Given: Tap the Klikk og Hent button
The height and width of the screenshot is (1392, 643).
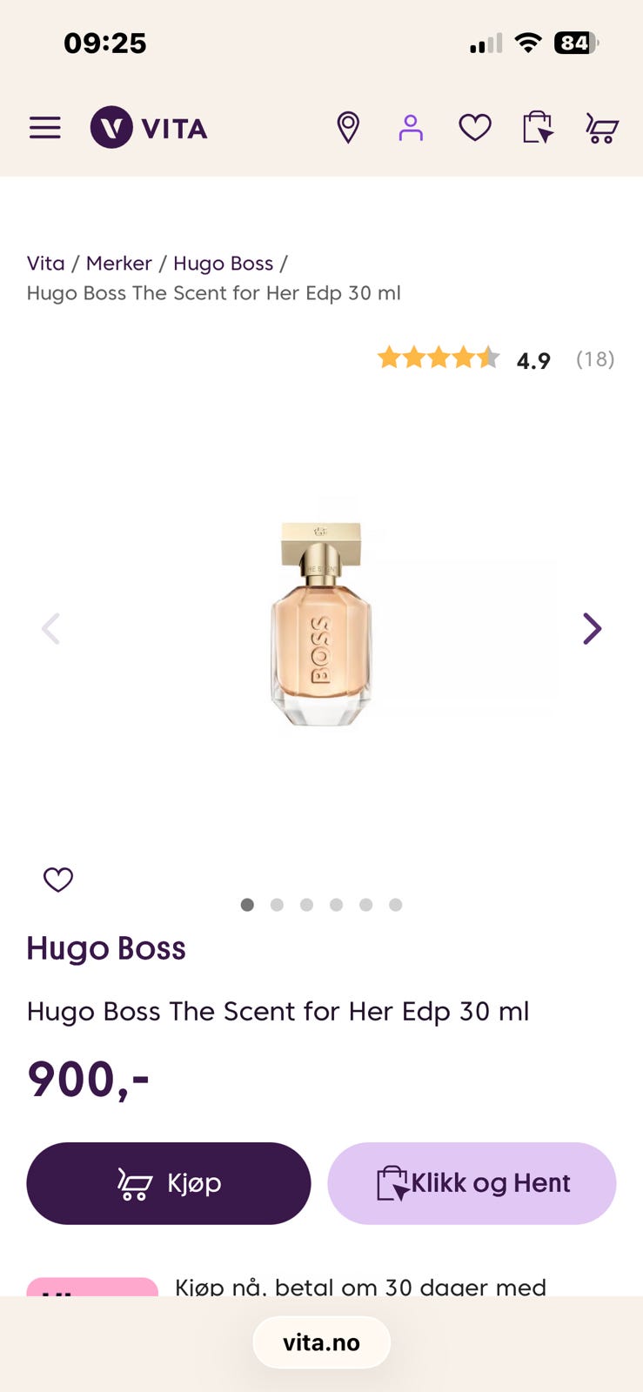Looking at the screenshot, I should tap(472, 1183).
